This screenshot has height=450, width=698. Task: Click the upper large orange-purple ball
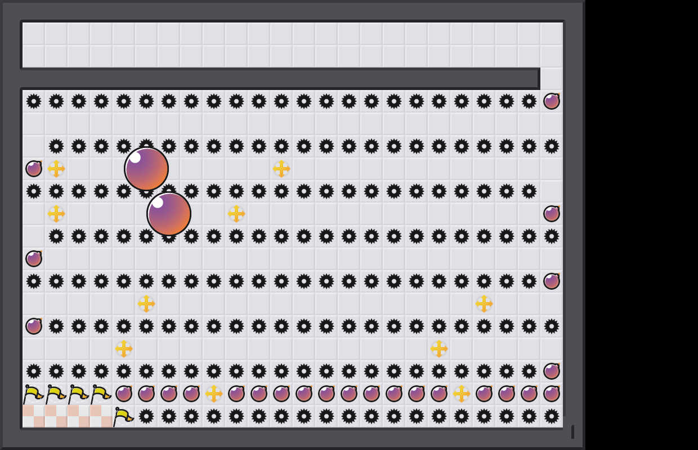(x=146, y=169)
